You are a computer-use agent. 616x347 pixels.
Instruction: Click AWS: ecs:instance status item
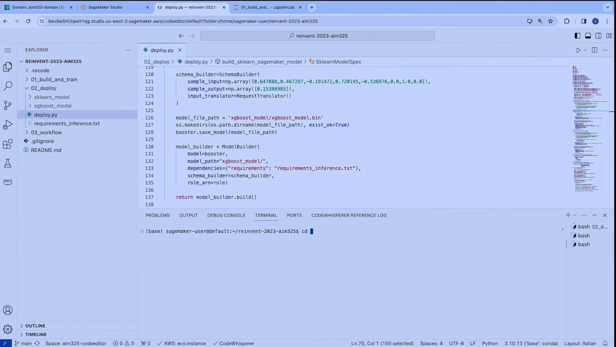pyautogui.click(x=181, y=343)
